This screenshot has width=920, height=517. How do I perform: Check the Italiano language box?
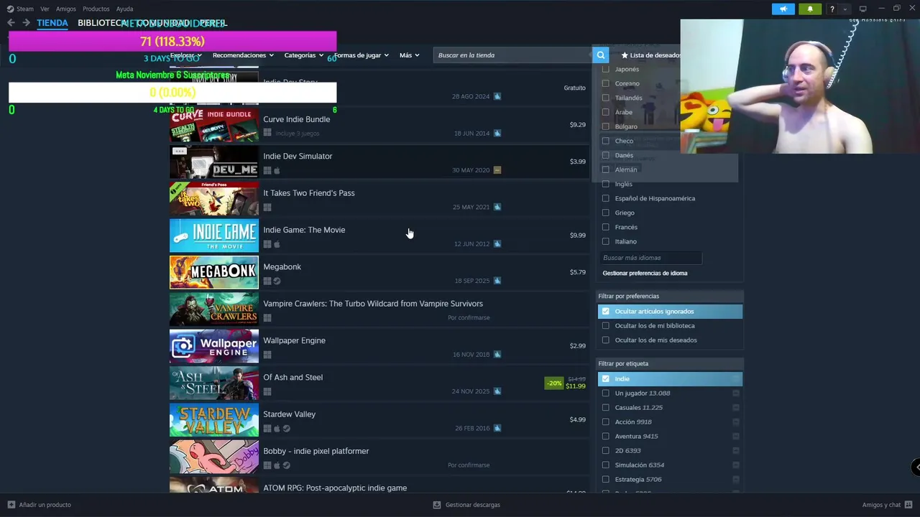coord(605,241)
